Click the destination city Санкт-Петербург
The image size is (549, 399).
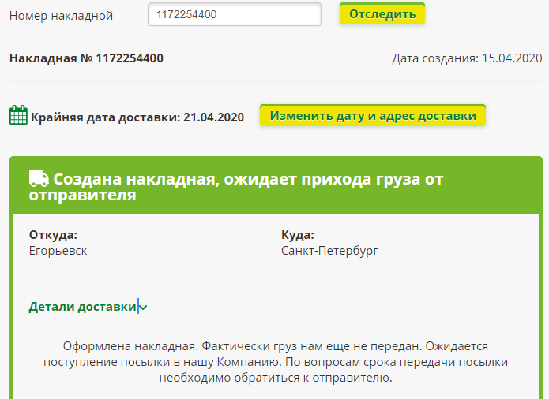click(329, 251)
